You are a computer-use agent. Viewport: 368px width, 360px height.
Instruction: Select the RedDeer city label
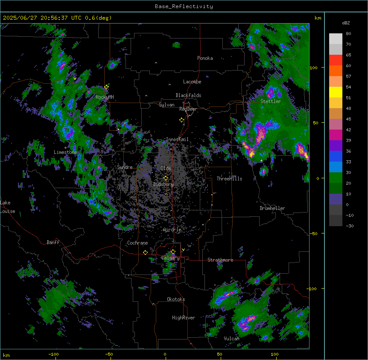(x=188, y=109)
